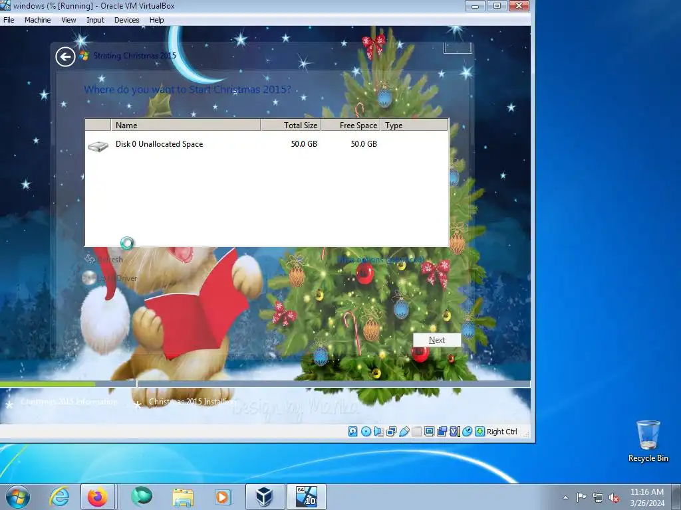Open Windows Explorer from taskbar
This screenshot has height=510, width=681.
click(x=183, y=497)
